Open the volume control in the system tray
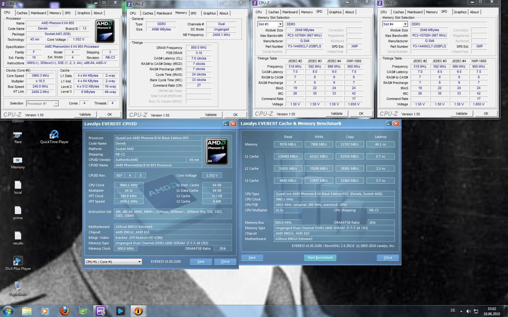Screen dimensions: 508x317 (x=469, y=311)
